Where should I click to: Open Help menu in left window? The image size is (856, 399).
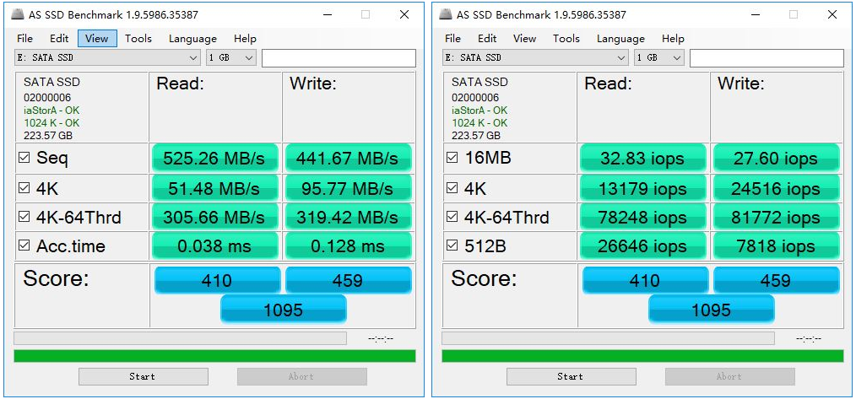pyautogui.click(x=245, y=39)
